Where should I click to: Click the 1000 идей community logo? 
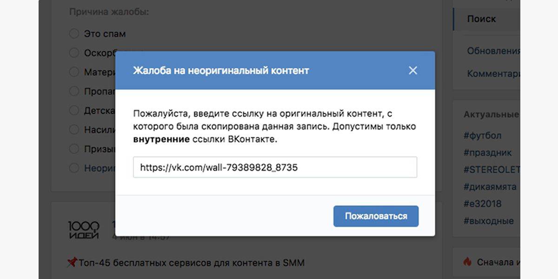click(x=84, y=230)
